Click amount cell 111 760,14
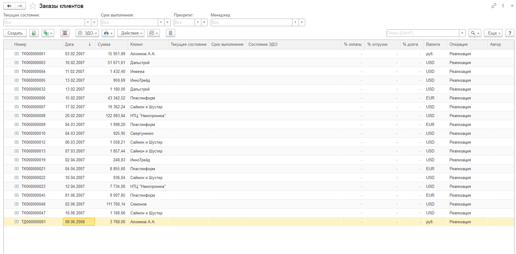The height and width of the screenshot is (254, 516). point(116,204)
